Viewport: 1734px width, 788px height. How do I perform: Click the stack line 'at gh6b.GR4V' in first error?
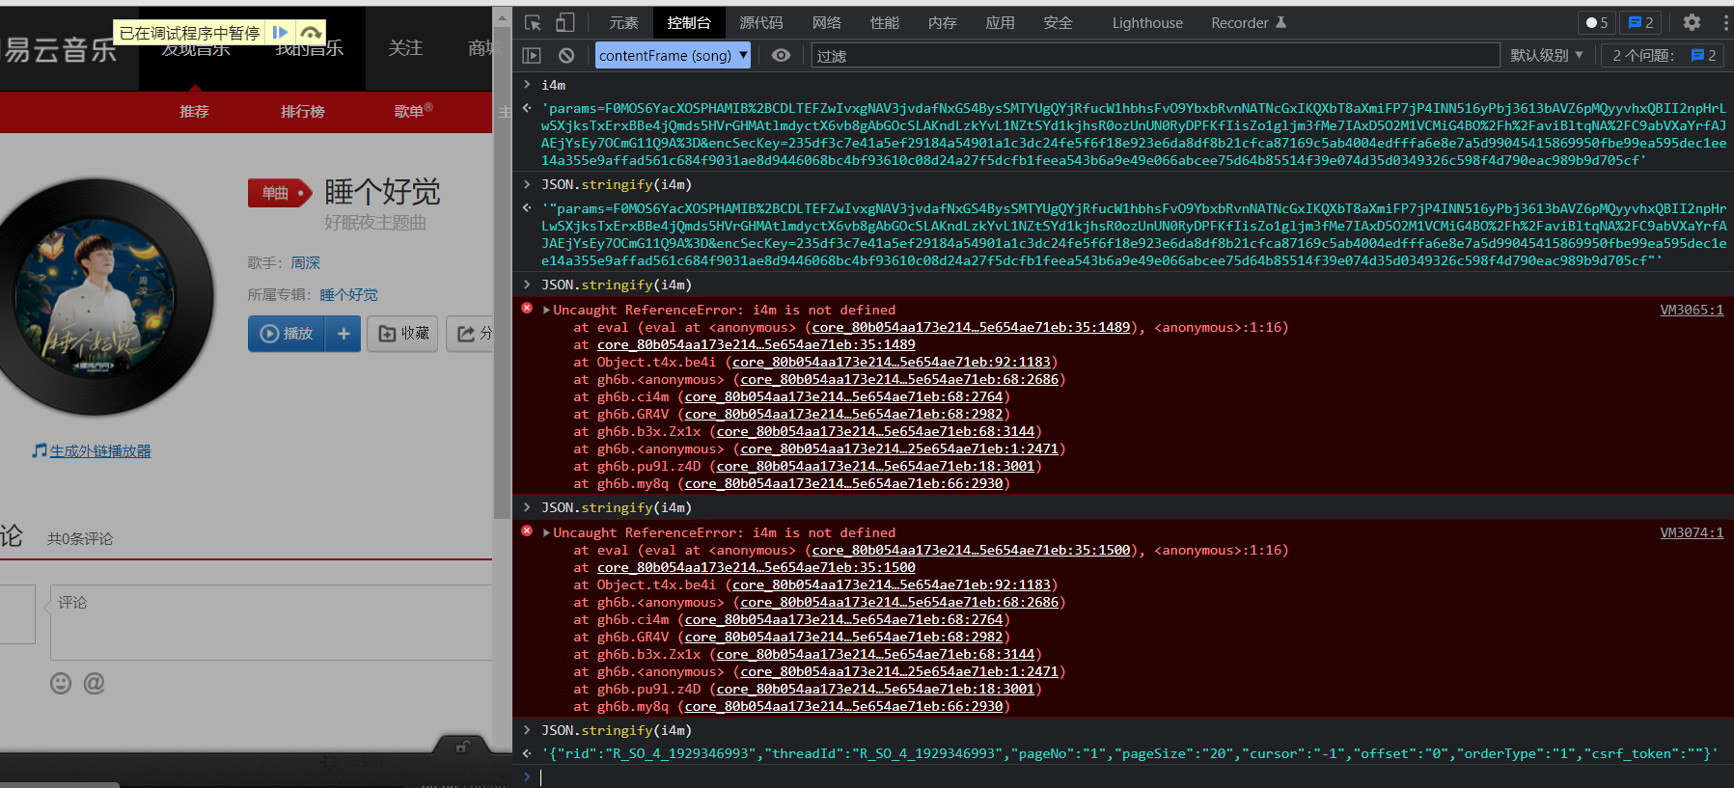tap(791, 414)
